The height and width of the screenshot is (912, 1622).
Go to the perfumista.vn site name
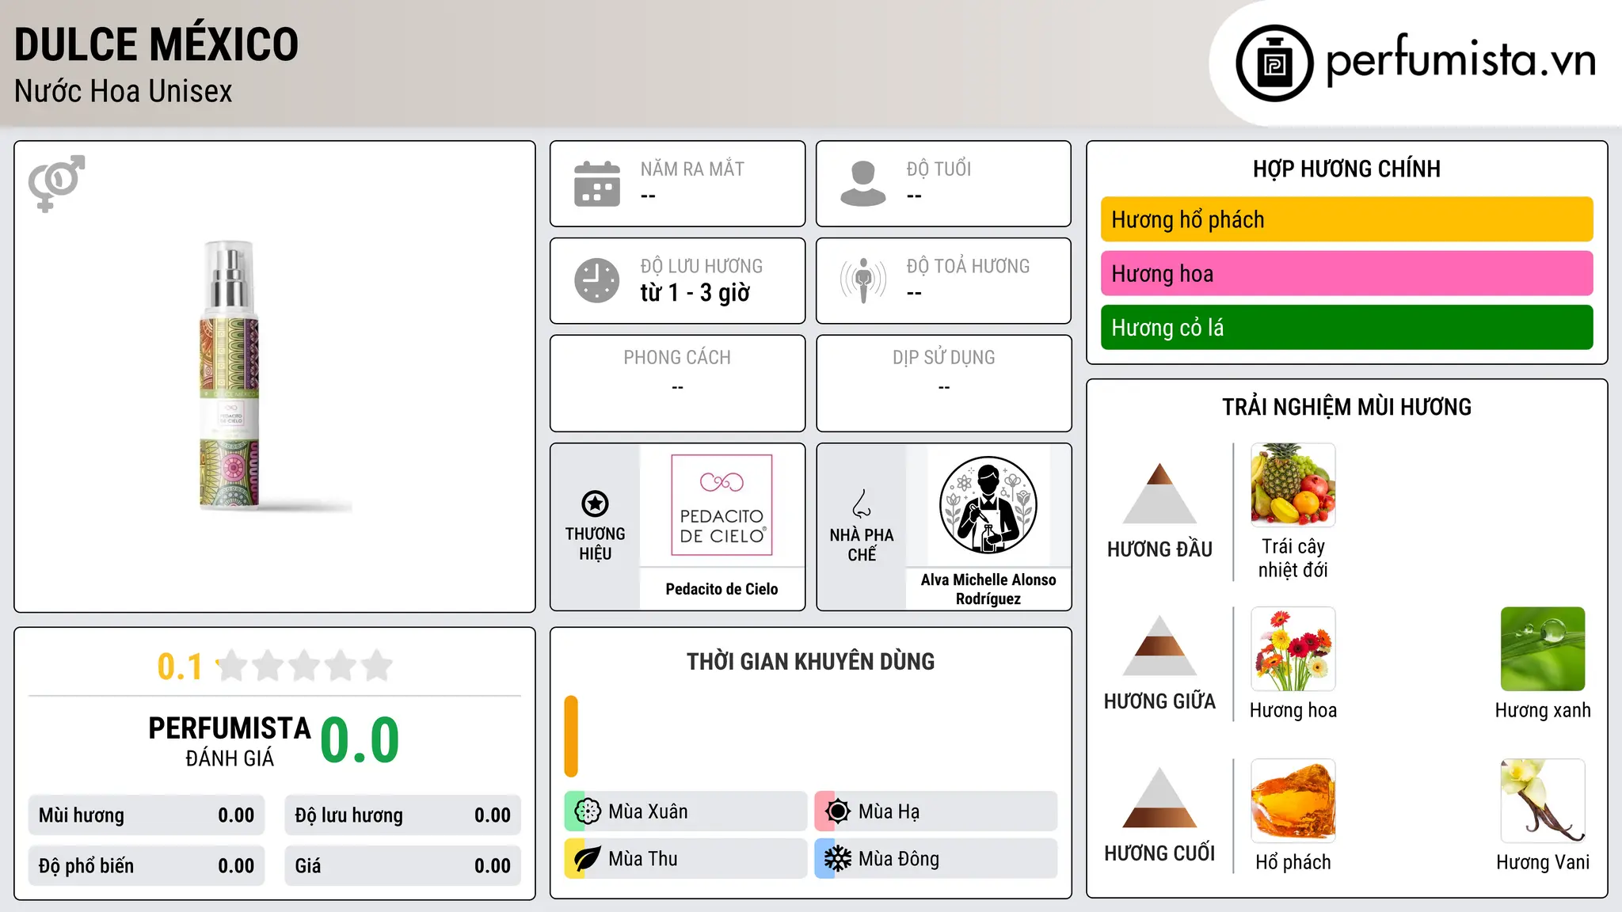[1461, 60]
